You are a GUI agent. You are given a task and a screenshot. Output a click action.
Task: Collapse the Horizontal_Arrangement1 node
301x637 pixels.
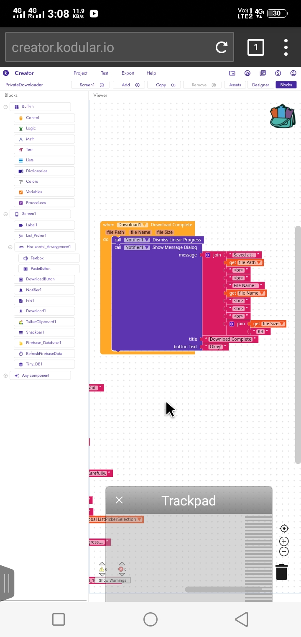tap(10, 247)
